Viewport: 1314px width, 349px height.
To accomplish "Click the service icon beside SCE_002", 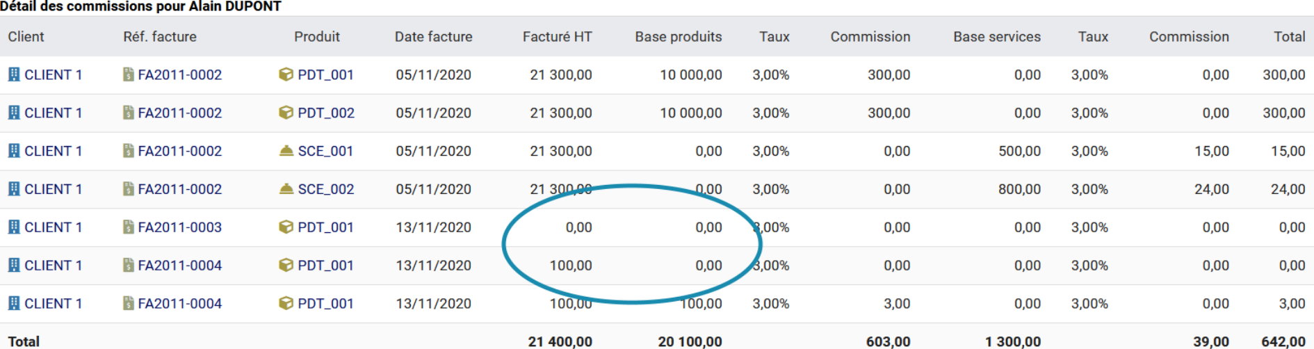I will (x=286, y=189).
